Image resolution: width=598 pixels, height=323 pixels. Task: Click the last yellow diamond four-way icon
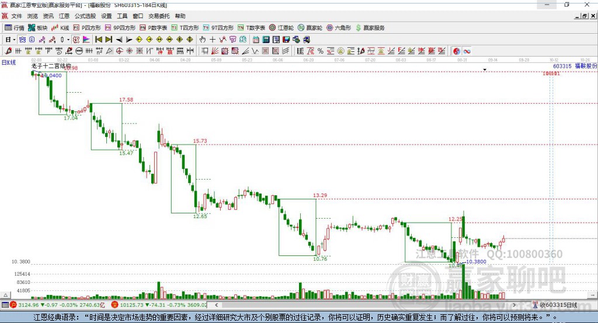click(x=190, y=40)
